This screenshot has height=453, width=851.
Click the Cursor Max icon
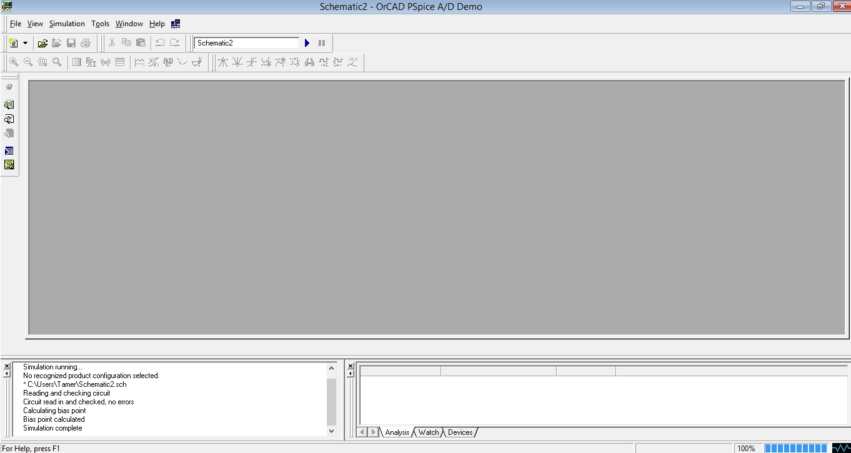(x=280, y=62)
